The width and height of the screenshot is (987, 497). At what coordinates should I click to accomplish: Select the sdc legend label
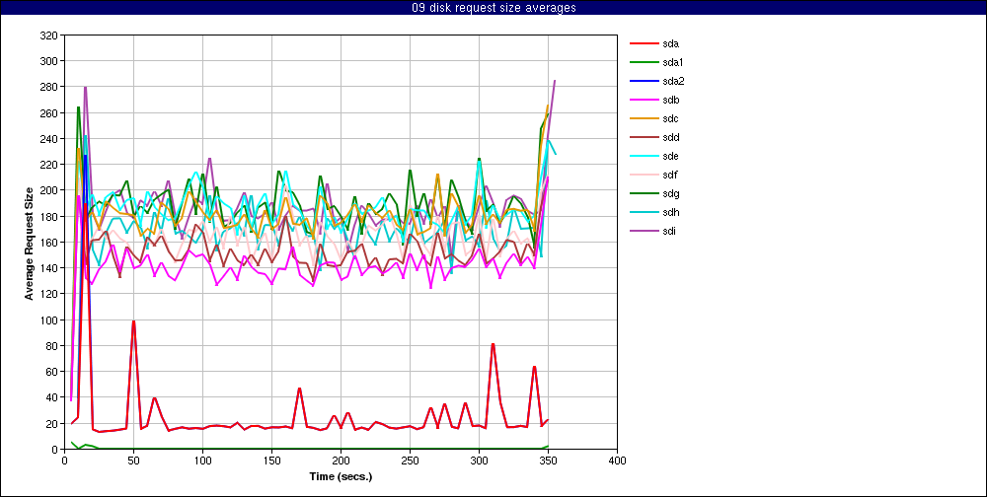[x=670, y=119]
